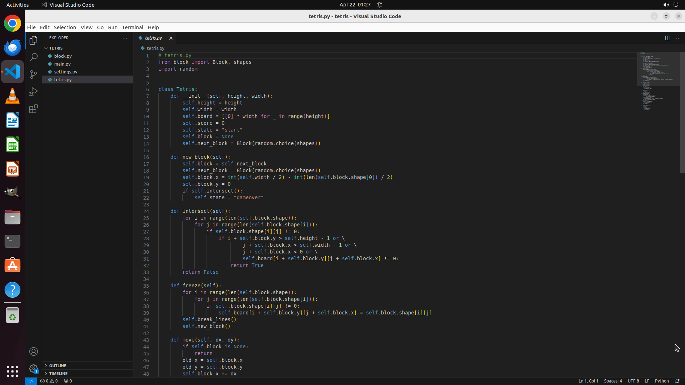Open the Selection menu
This screenshot has height=385, width=685.
pyautogui.click(x=65, y=27)
